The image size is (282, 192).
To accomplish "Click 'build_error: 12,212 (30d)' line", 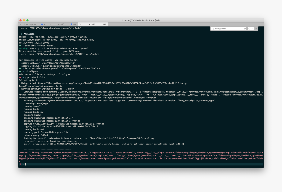I will point(34,43).
